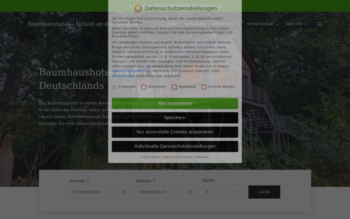The height and width of the screenshot is (219, 350).
Task: Open the hamburger menu icon
Action: coord(320,24)
